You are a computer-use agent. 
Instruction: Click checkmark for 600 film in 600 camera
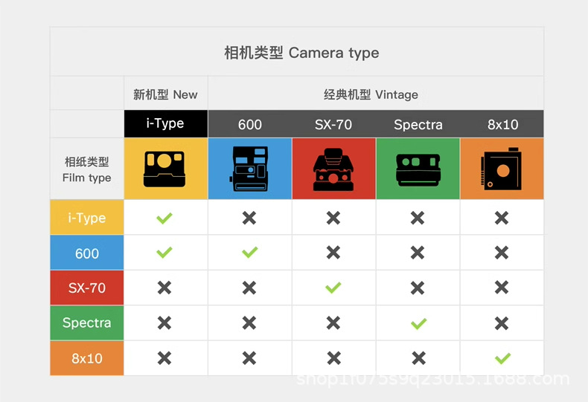point(249,253)
